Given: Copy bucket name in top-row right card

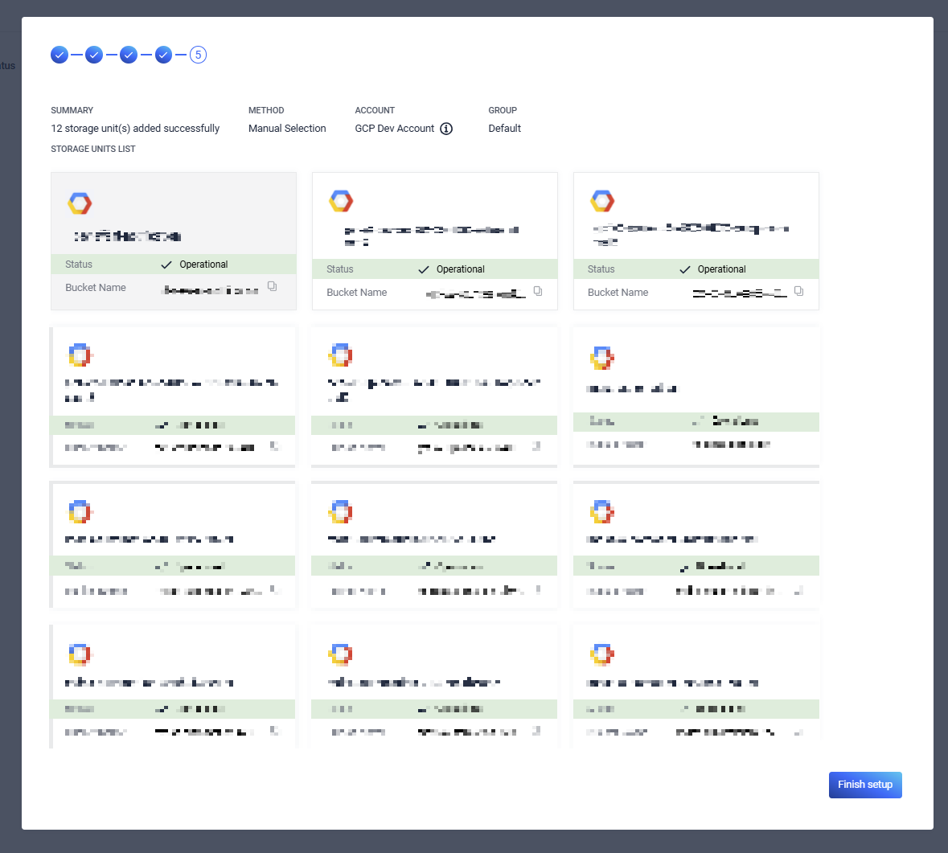Looking at the screenshot, I should [x=798, y=291].
